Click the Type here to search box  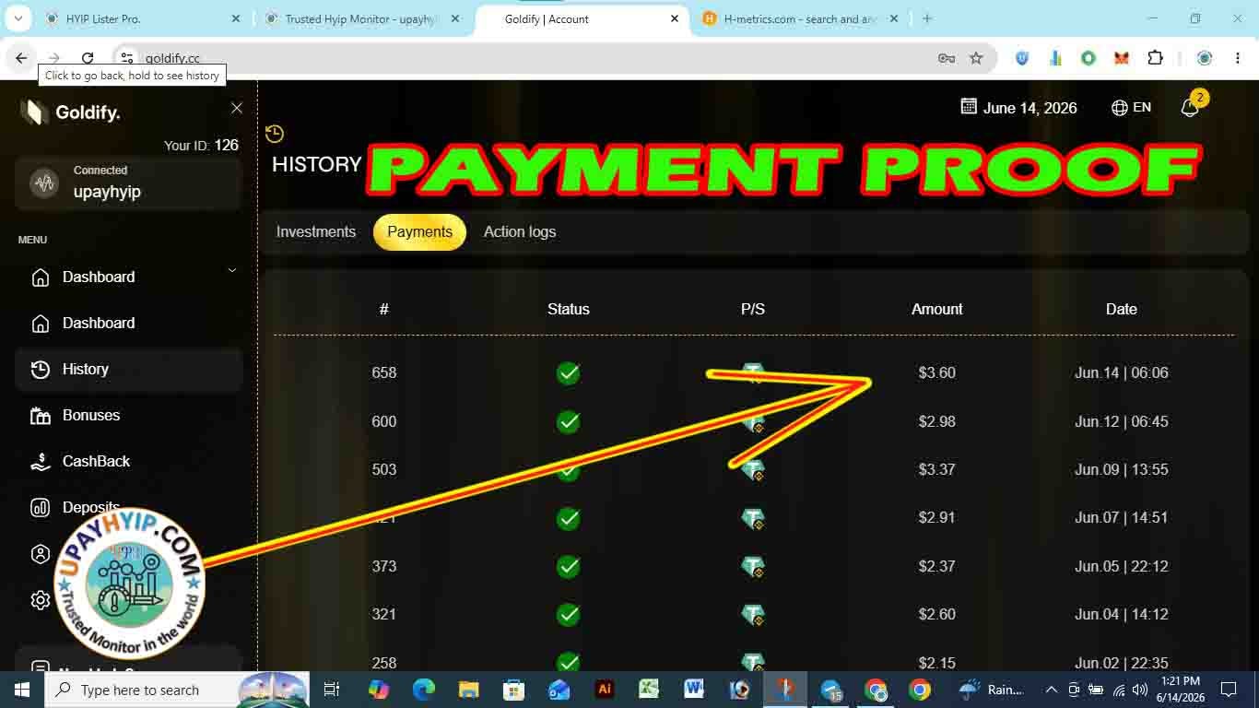click(177, 690)
